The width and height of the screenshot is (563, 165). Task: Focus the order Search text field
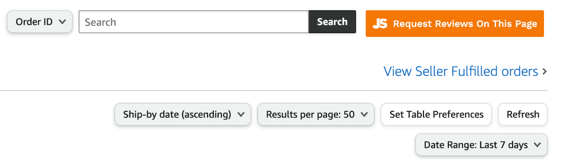click(194, 22)
